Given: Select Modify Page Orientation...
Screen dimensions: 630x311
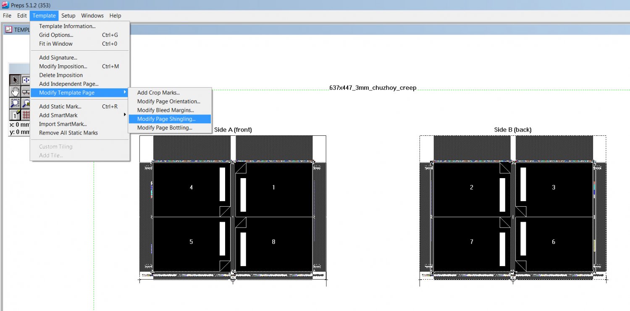Looking at the screenshot, I should tap(170, 101).
